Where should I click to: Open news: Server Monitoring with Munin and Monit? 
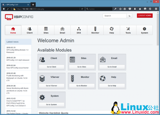(x=17, y=91)
